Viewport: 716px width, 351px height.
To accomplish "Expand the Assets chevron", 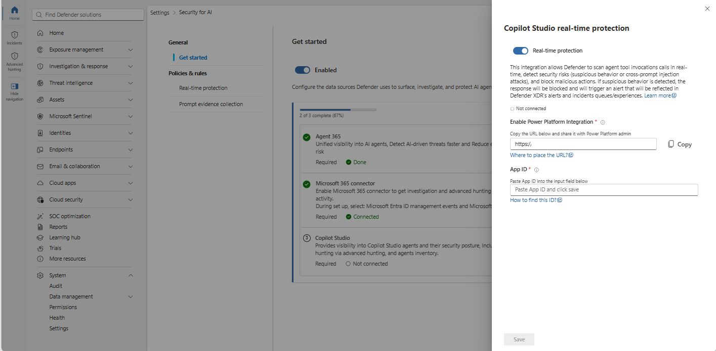I will [131, 99].
